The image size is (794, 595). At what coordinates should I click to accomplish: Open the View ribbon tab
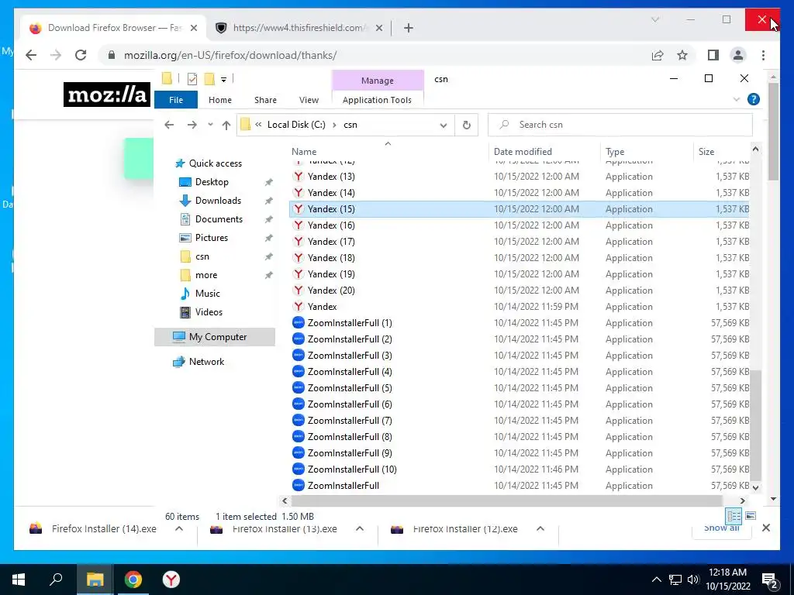(x=309, y=100)
